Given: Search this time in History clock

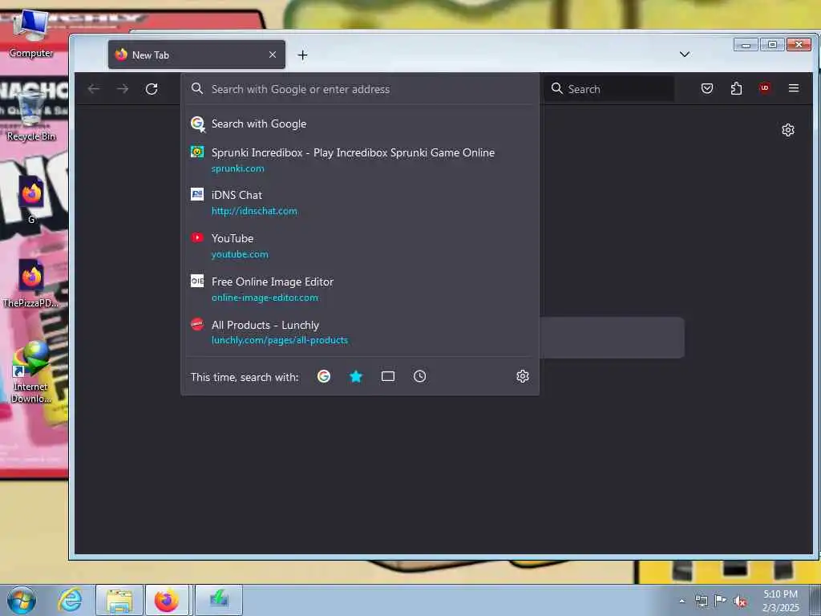Looking at the screenshot, I should point(419,376).
